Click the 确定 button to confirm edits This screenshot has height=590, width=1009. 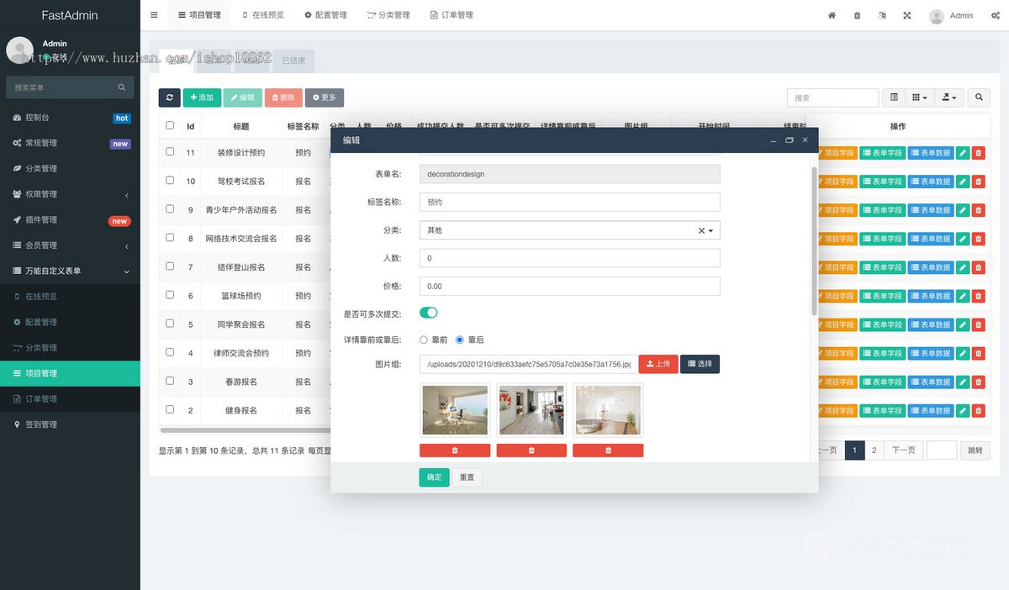coord(434,477)
